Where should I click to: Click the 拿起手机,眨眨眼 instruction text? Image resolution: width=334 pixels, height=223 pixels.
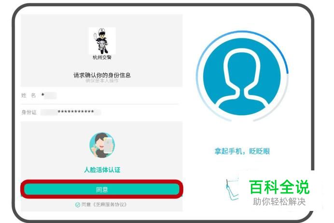[242, 151]
